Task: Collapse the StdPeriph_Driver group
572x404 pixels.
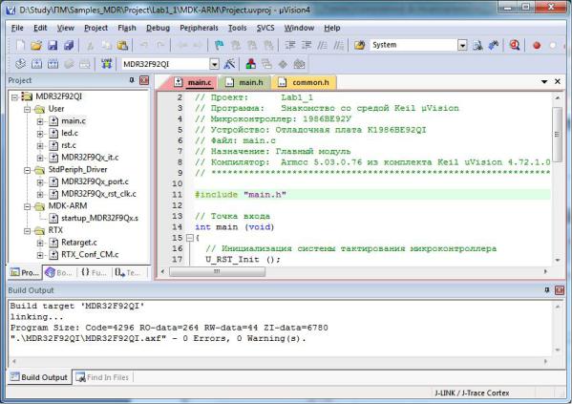Action: [28, 170]
